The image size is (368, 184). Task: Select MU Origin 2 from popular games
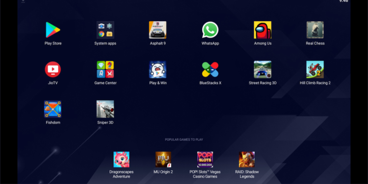[x=163, y=159]
